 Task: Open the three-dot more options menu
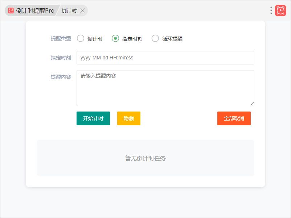click(x=271, y=11)
